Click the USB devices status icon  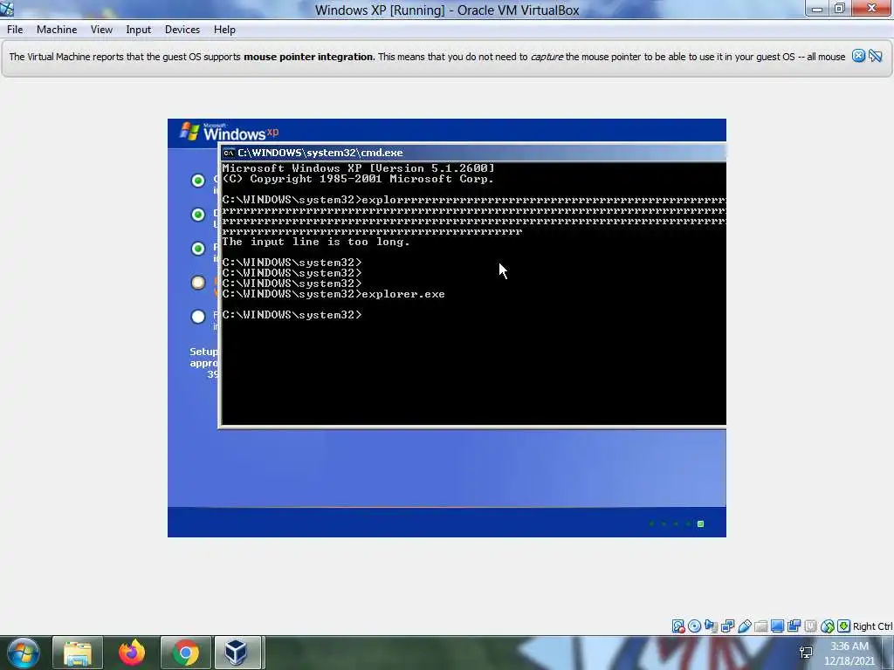745,626
